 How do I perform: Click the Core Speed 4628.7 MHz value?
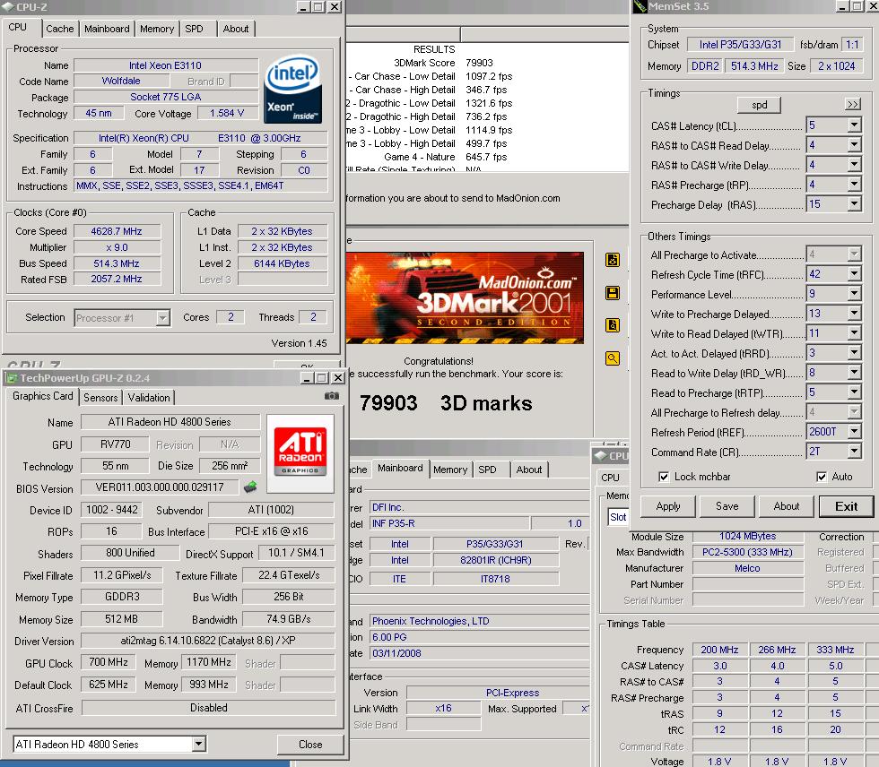pos(117,231)
